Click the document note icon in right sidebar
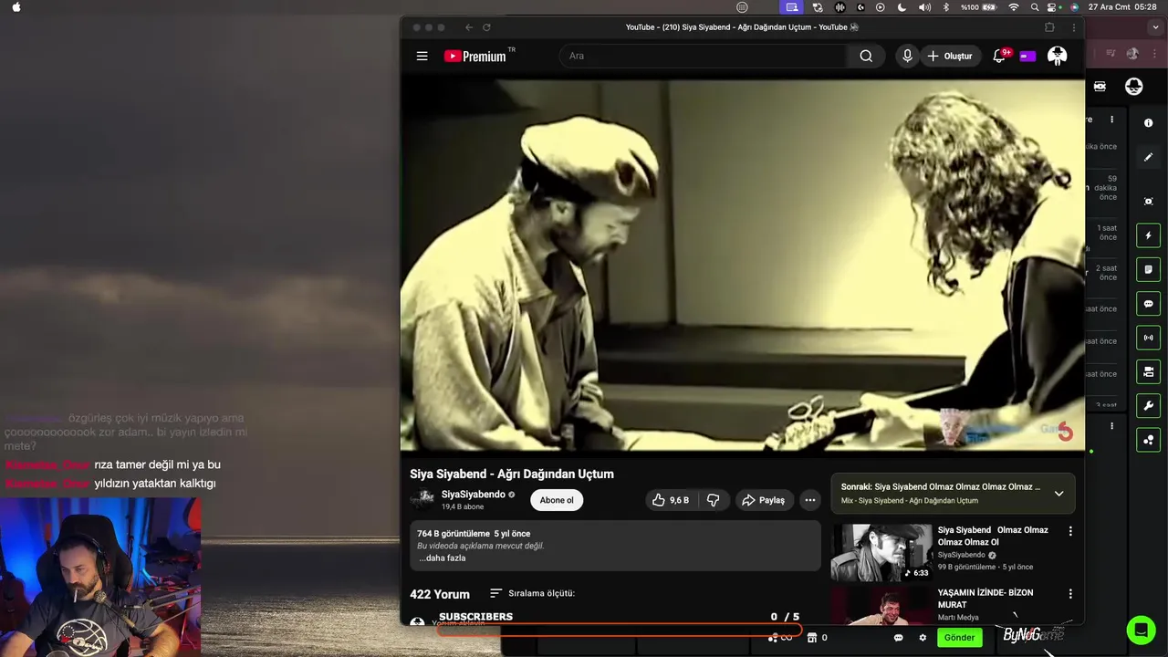Screen dimensions: 1168x657 click(1148, 270)
